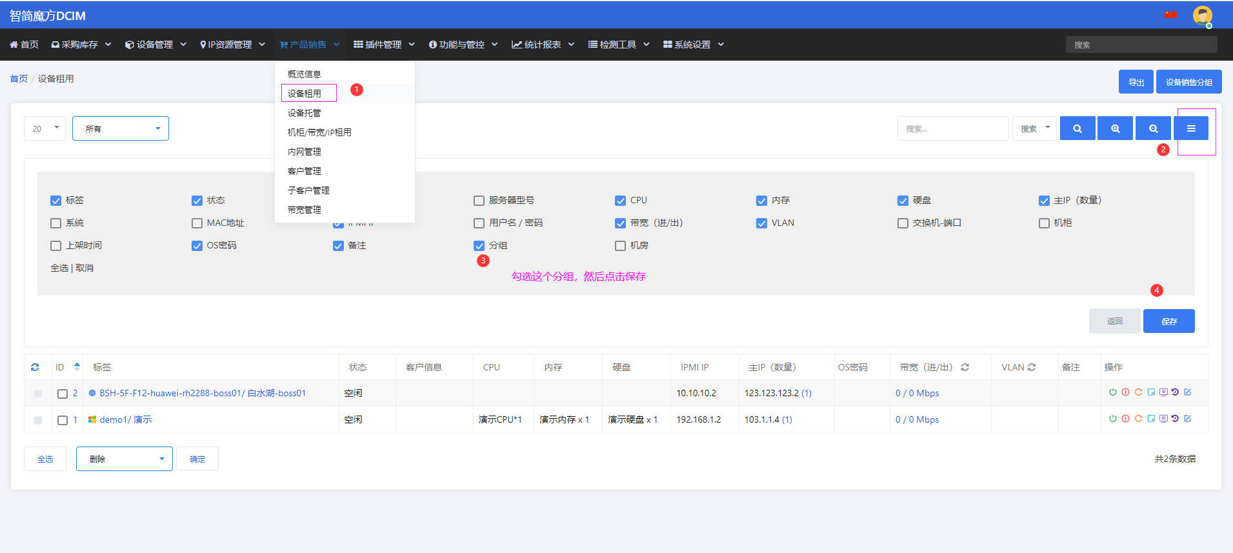The height and width of the screenshot is (553, 1233).
Task: Click the 确定 confirm button
Action: pos(197,459)
